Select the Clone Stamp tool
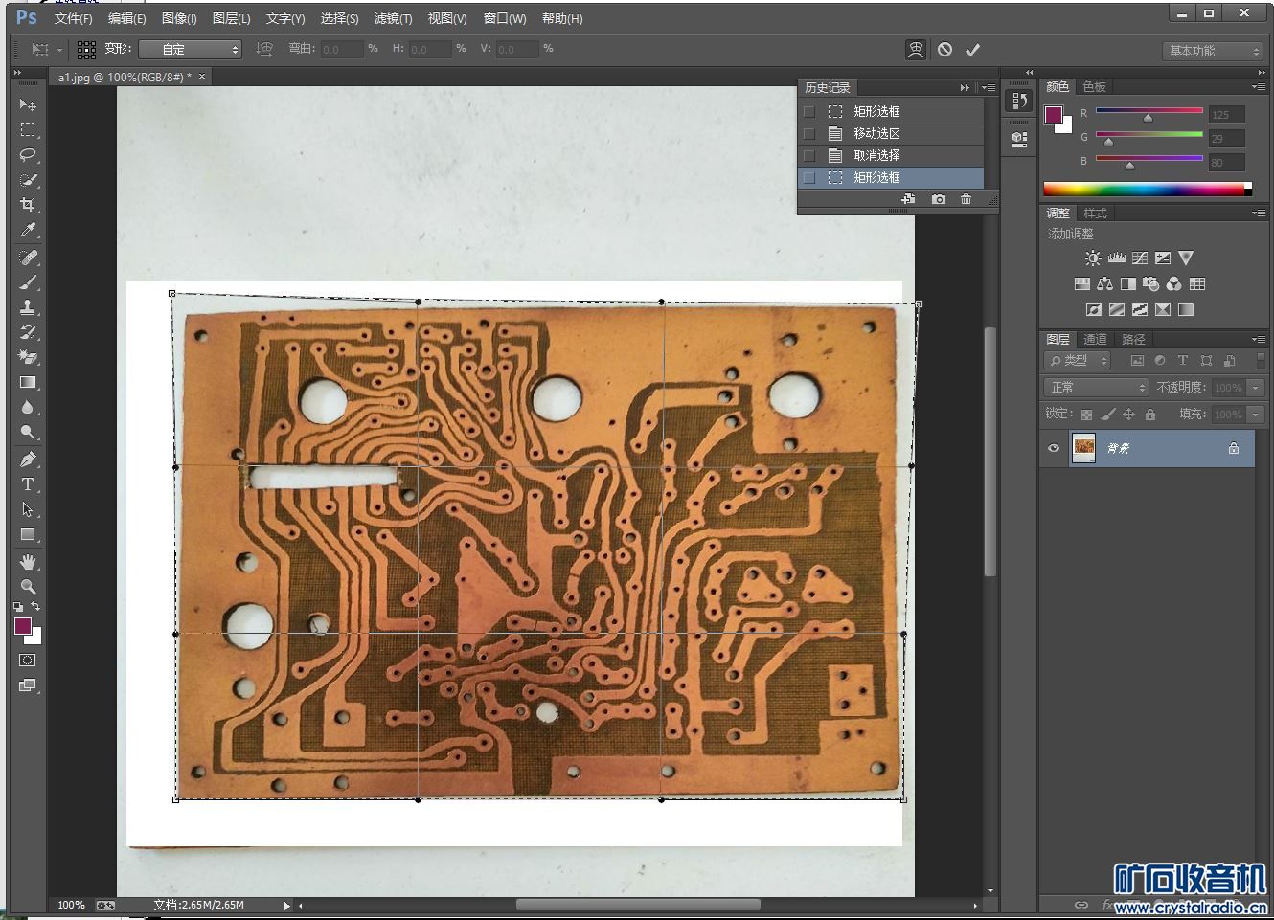 tap(28, 307)
